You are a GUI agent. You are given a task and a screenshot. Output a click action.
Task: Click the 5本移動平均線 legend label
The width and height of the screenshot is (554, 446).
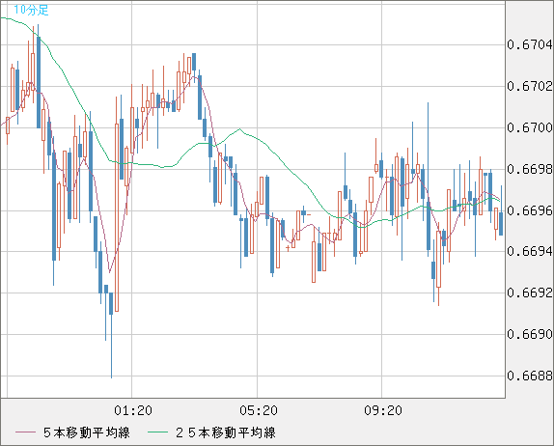pyautogui.click(x=87, y=432)
